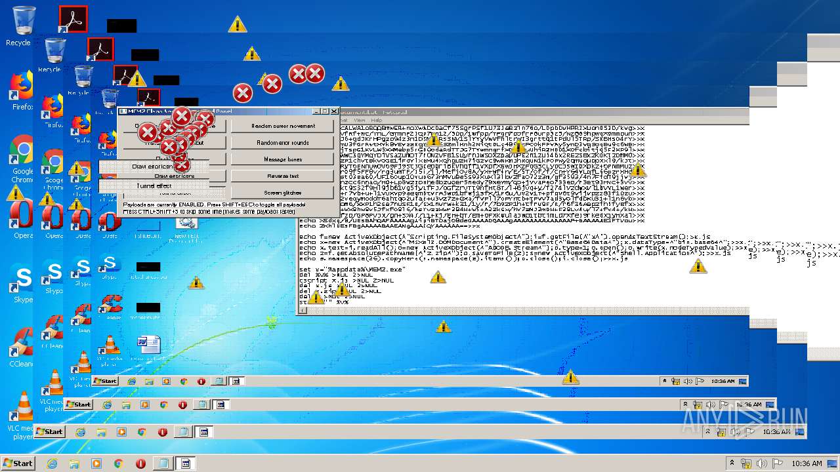The height and width of the screenshot is (472, 840).
Task: Open volume control in bottom-most tray
Action: coord(761,463)
